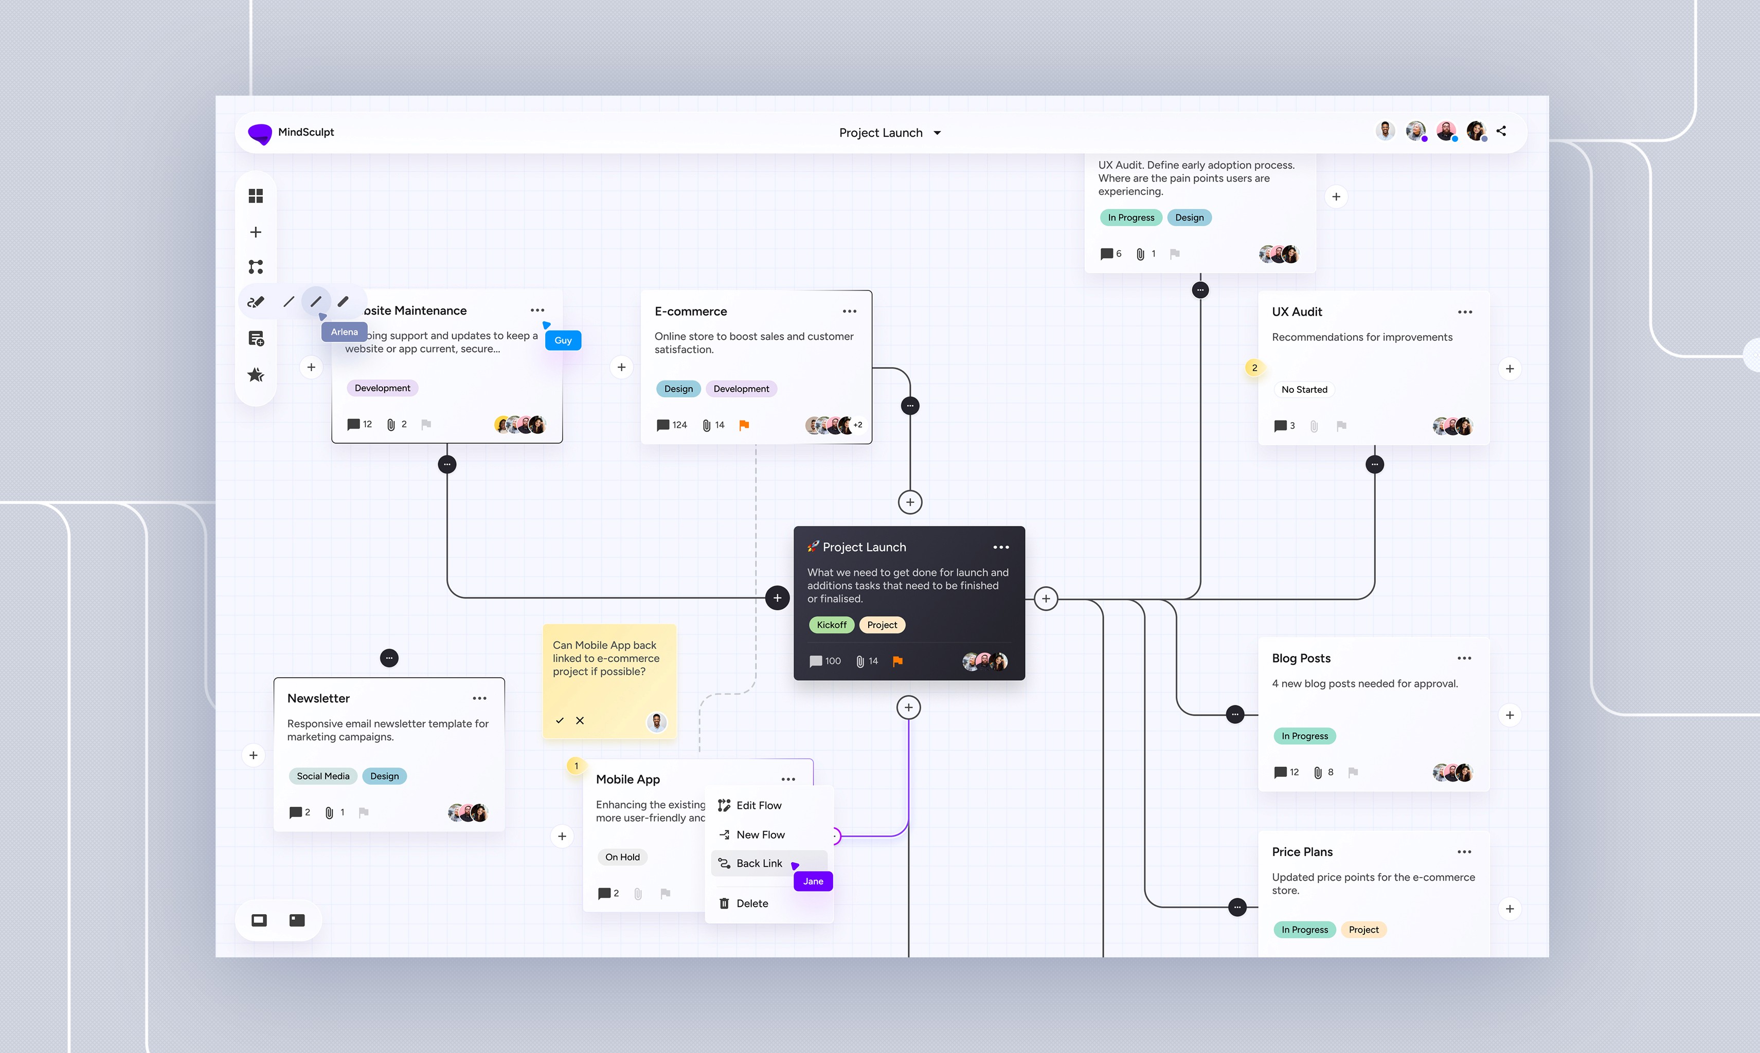Screen dimensions: 1760x1053
Task: Select the flow connector tool
Action: click(x=256, y=266)
